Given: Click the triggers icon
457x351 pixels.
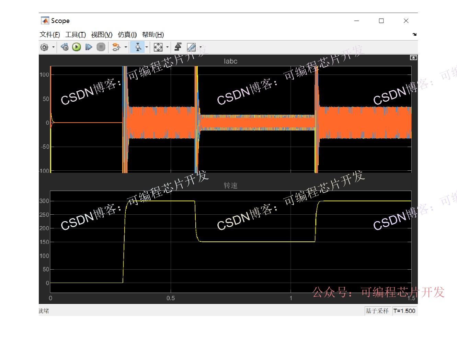Looking at the screenshot, I should 178,47.
